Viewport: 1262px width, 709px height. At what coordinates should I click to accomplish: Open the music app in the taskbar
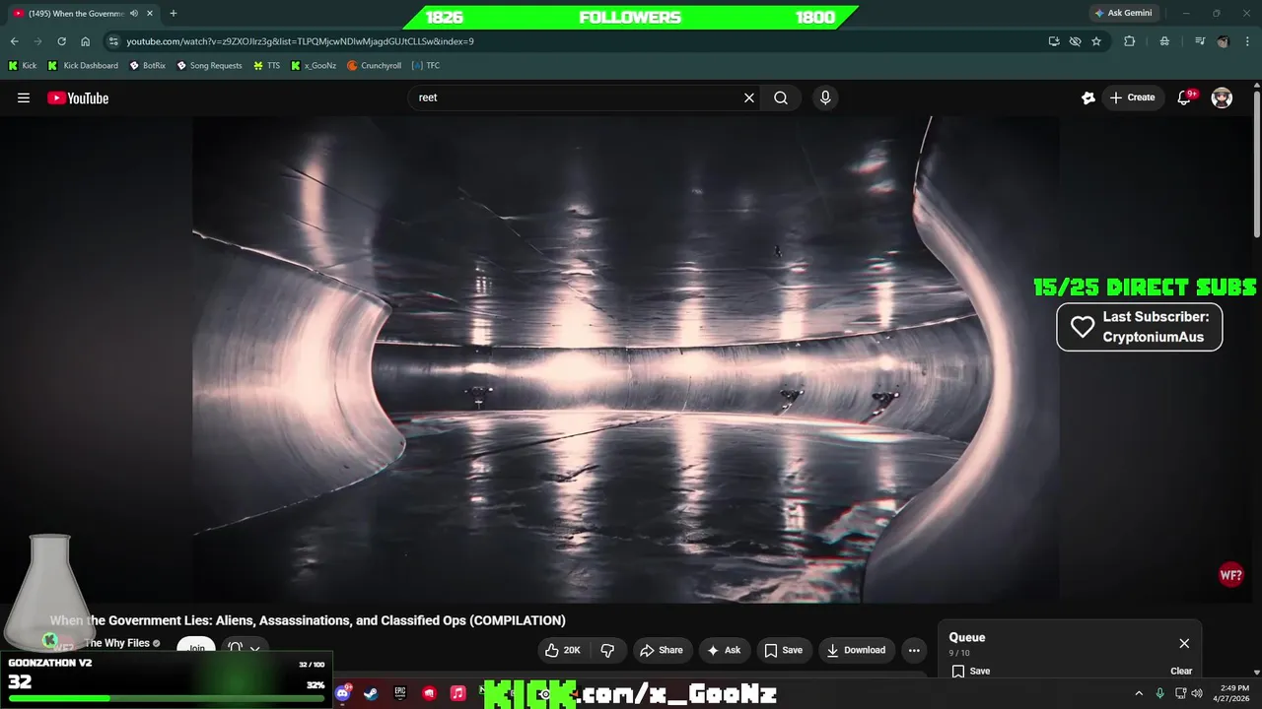tap(457, 693)
